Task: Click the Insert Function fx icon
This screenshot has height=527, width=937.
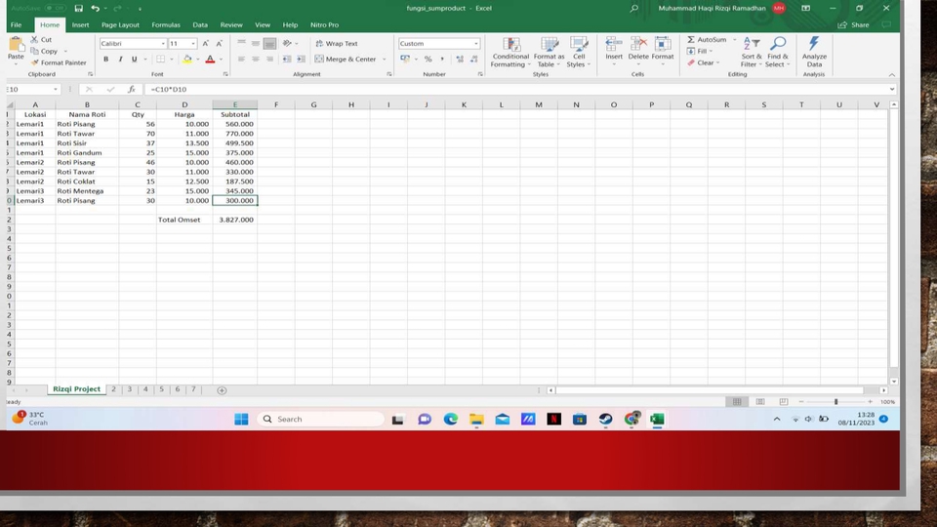Action: click(x=132, y=89)
